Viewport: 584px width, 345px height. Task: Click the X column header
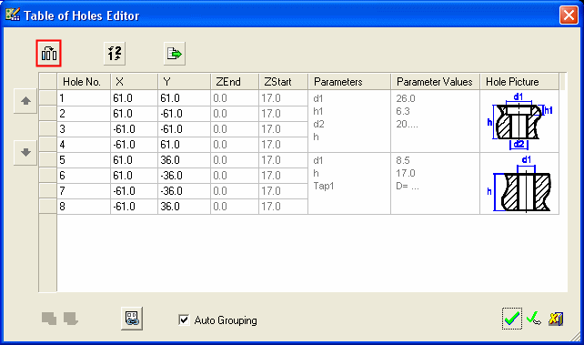tap(134, 82)
